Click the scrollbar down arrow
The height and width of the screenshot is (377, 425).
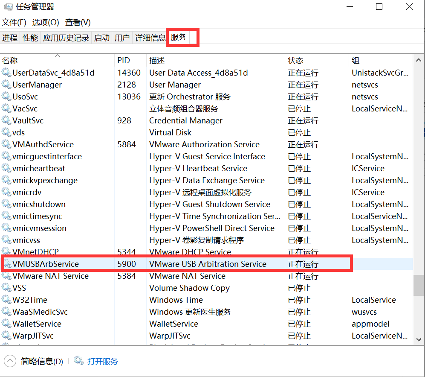tap(419, 339)
